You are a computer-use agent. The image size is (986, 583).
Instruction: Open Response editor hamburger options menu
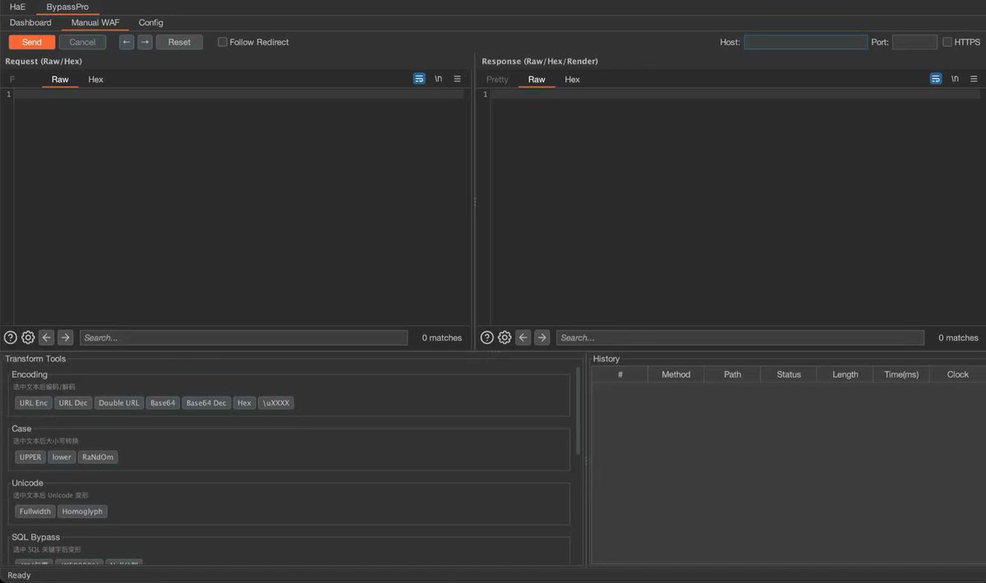pyautogui.click(x=974, y=79)
